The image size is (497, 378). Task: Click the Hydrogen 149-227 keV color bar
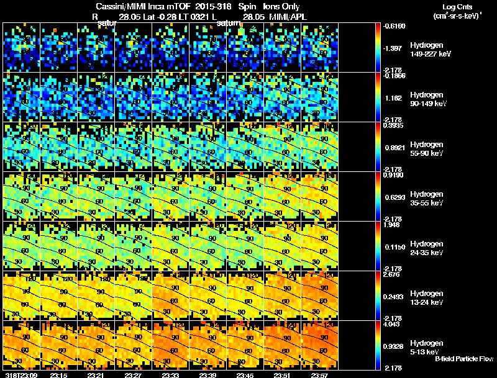click(x=378, y=48)
